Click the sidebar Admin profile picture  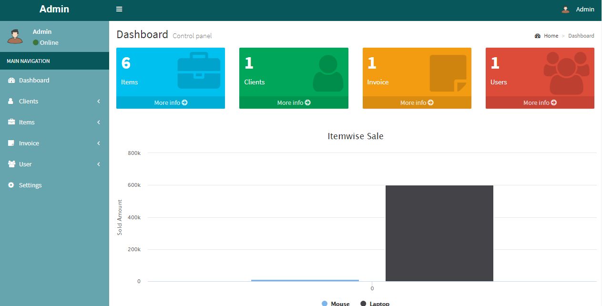pos(15,37)
